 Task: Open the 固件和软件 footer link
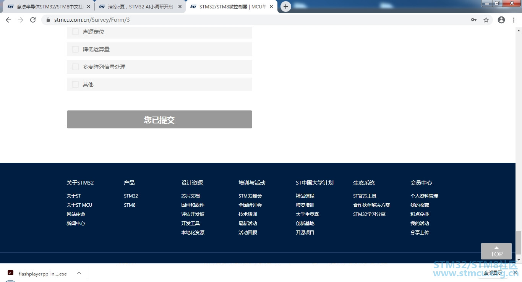click(193, 205)
